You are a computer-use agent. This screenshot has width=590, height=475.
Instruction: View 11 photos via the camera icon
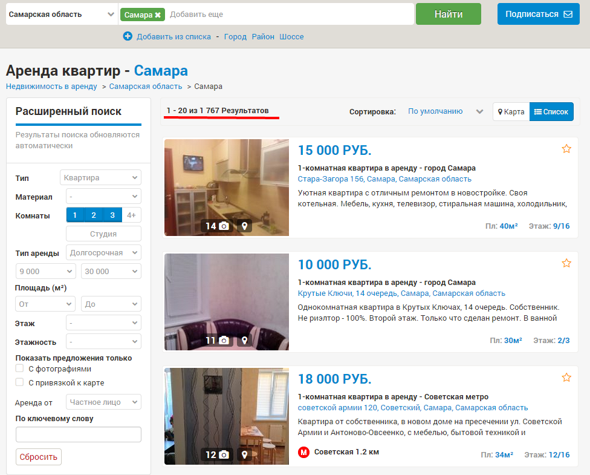click(x=224, y=341)
